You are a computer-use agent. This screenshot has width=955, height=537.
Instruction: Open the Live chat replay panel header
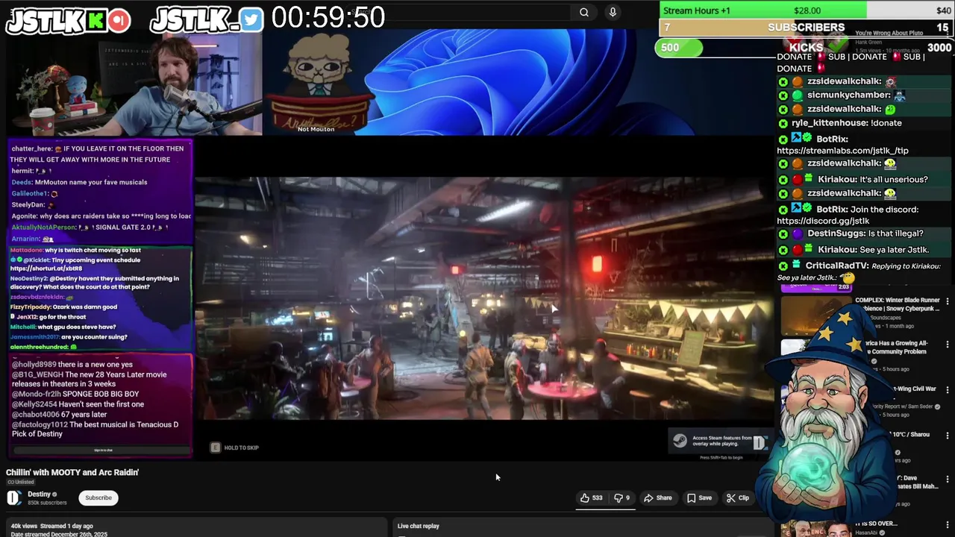[x=418, y=526]
